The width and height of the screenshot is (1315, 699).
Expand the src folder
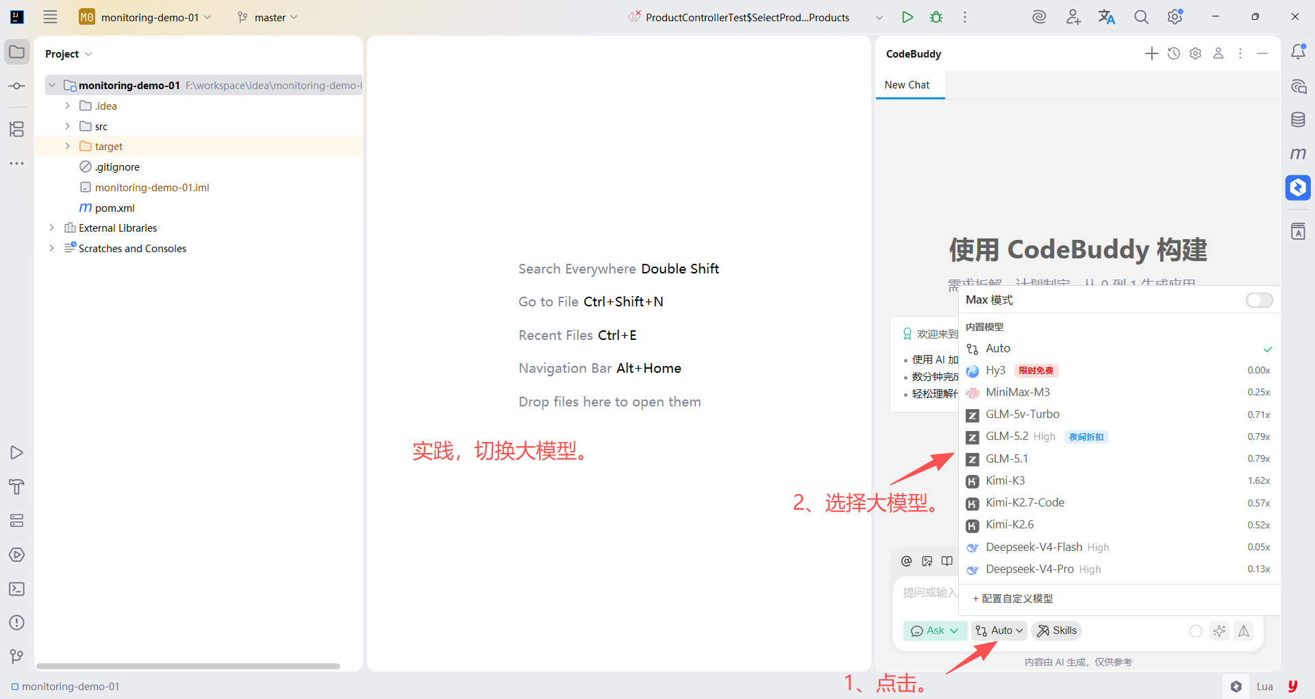67,126
